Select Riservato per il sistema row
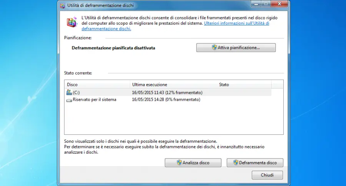This screenshot has width=346, height=186. click(168, 99)
